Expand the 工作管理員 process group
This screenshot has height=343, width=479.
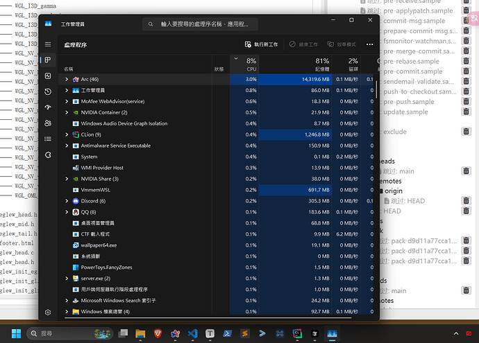(x=67, y=90)
